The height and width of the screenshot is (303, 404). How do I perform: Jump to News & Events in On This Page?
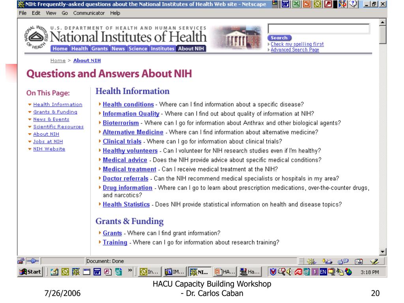tap(51, 119)
